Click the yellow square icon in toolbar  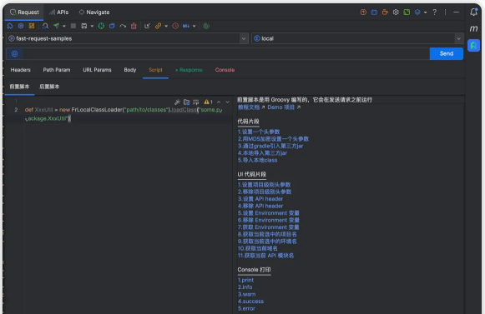point(32,26)
